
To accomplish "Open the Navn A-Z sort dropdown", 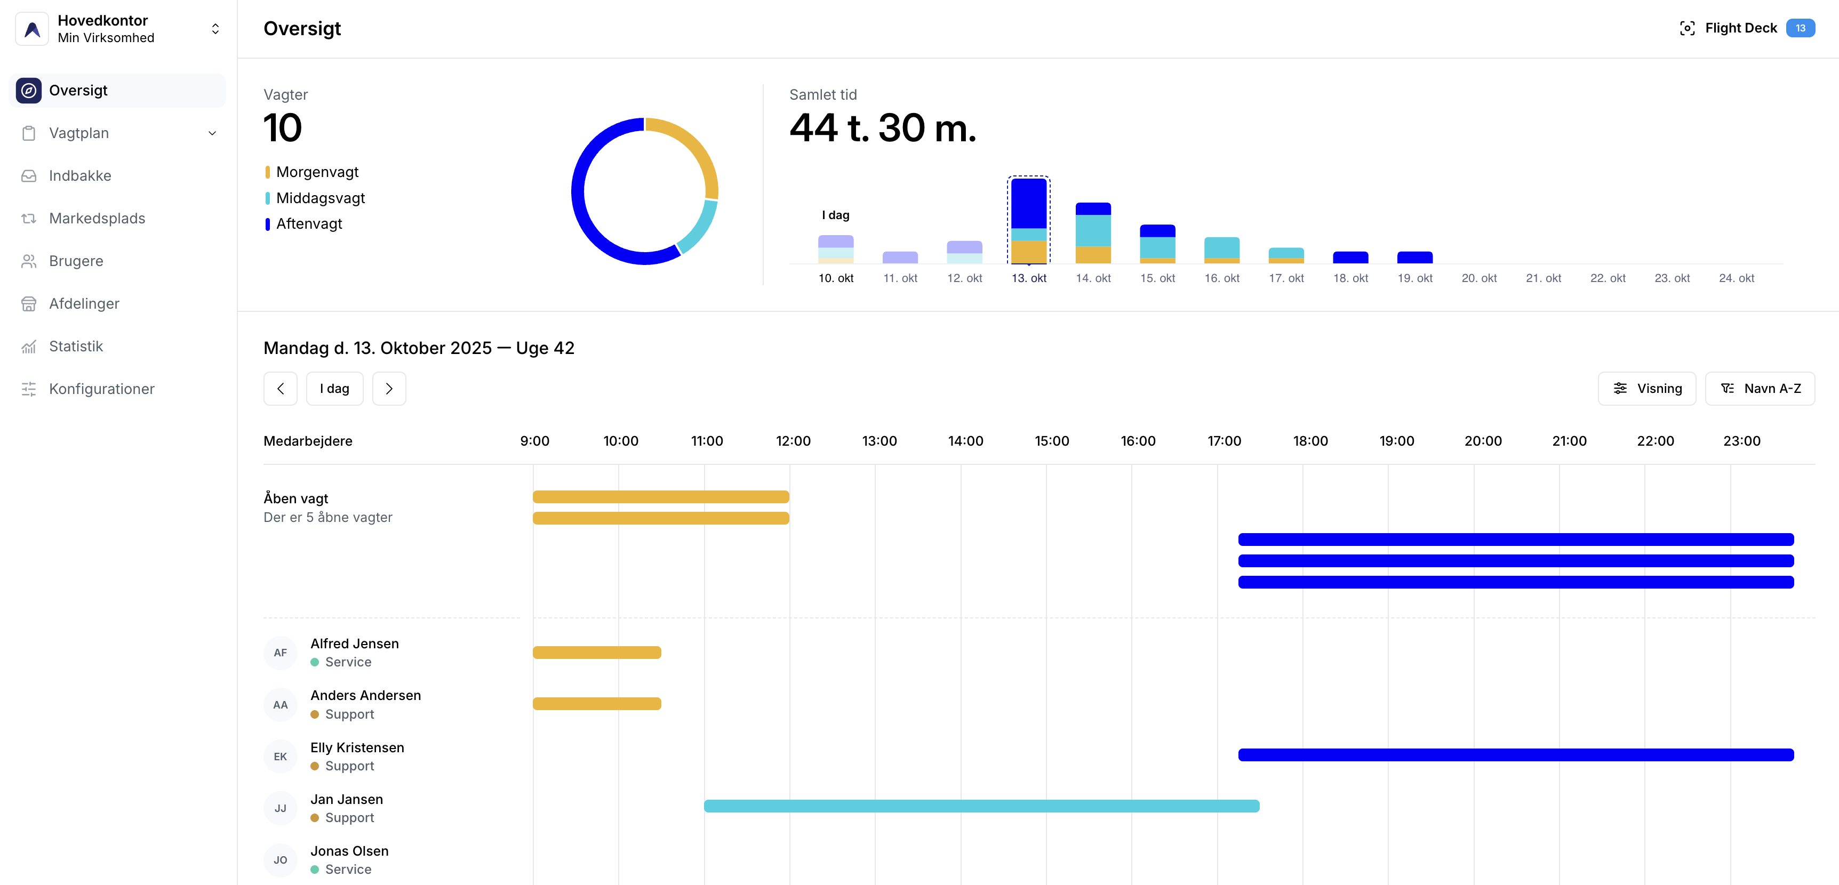I will click(1760, 389).
